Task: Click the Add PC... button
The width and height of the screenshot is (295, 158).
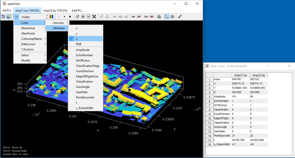Action: [x=77, y=11]
